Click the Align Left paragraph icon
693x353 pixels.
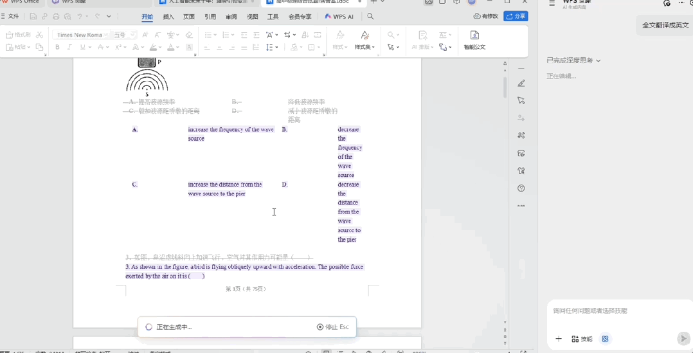pyautogui.click(x=207, y=47)
